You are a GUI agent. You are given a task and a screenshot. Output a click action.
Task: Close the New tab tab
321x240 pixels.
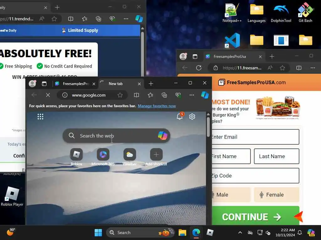(x=139, y=84)
